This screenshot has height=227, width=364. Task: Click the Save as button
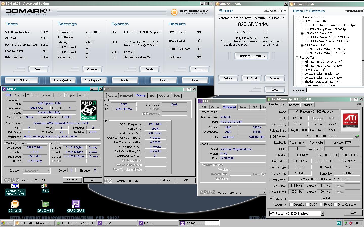[275, 78]
